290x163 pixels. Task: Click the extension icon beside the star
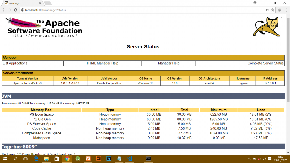pyautogui.click(x=280, y=10)
